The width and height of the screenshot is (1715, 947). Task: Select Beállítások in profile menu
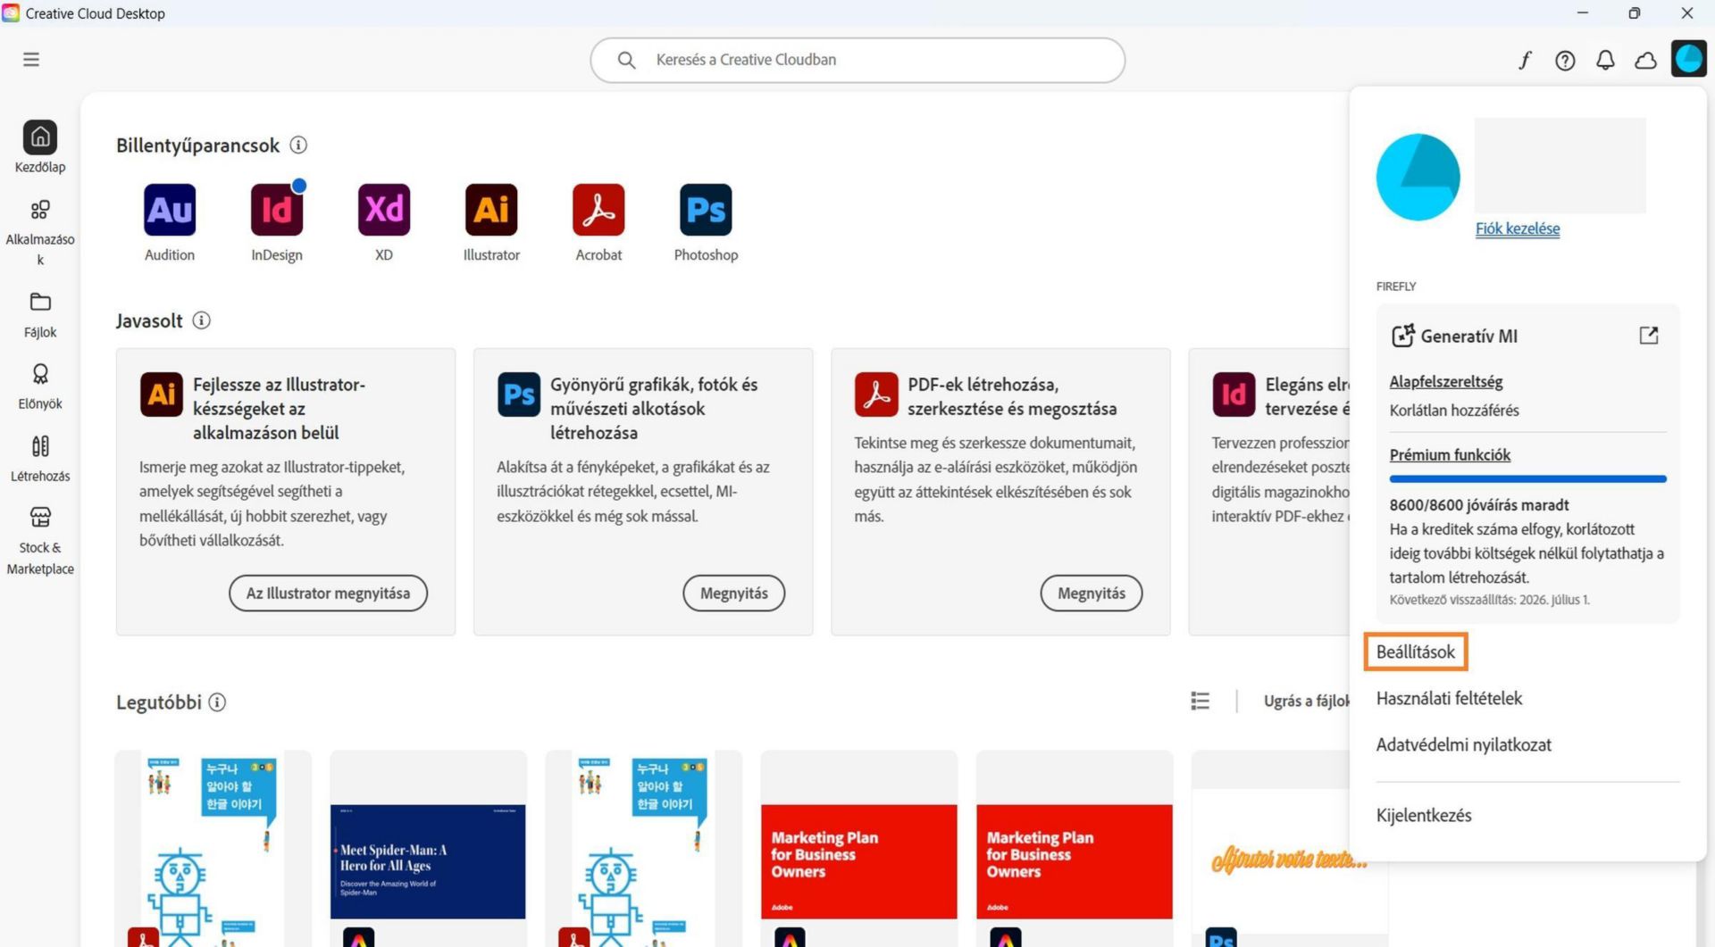click(x=1416, y=652)
